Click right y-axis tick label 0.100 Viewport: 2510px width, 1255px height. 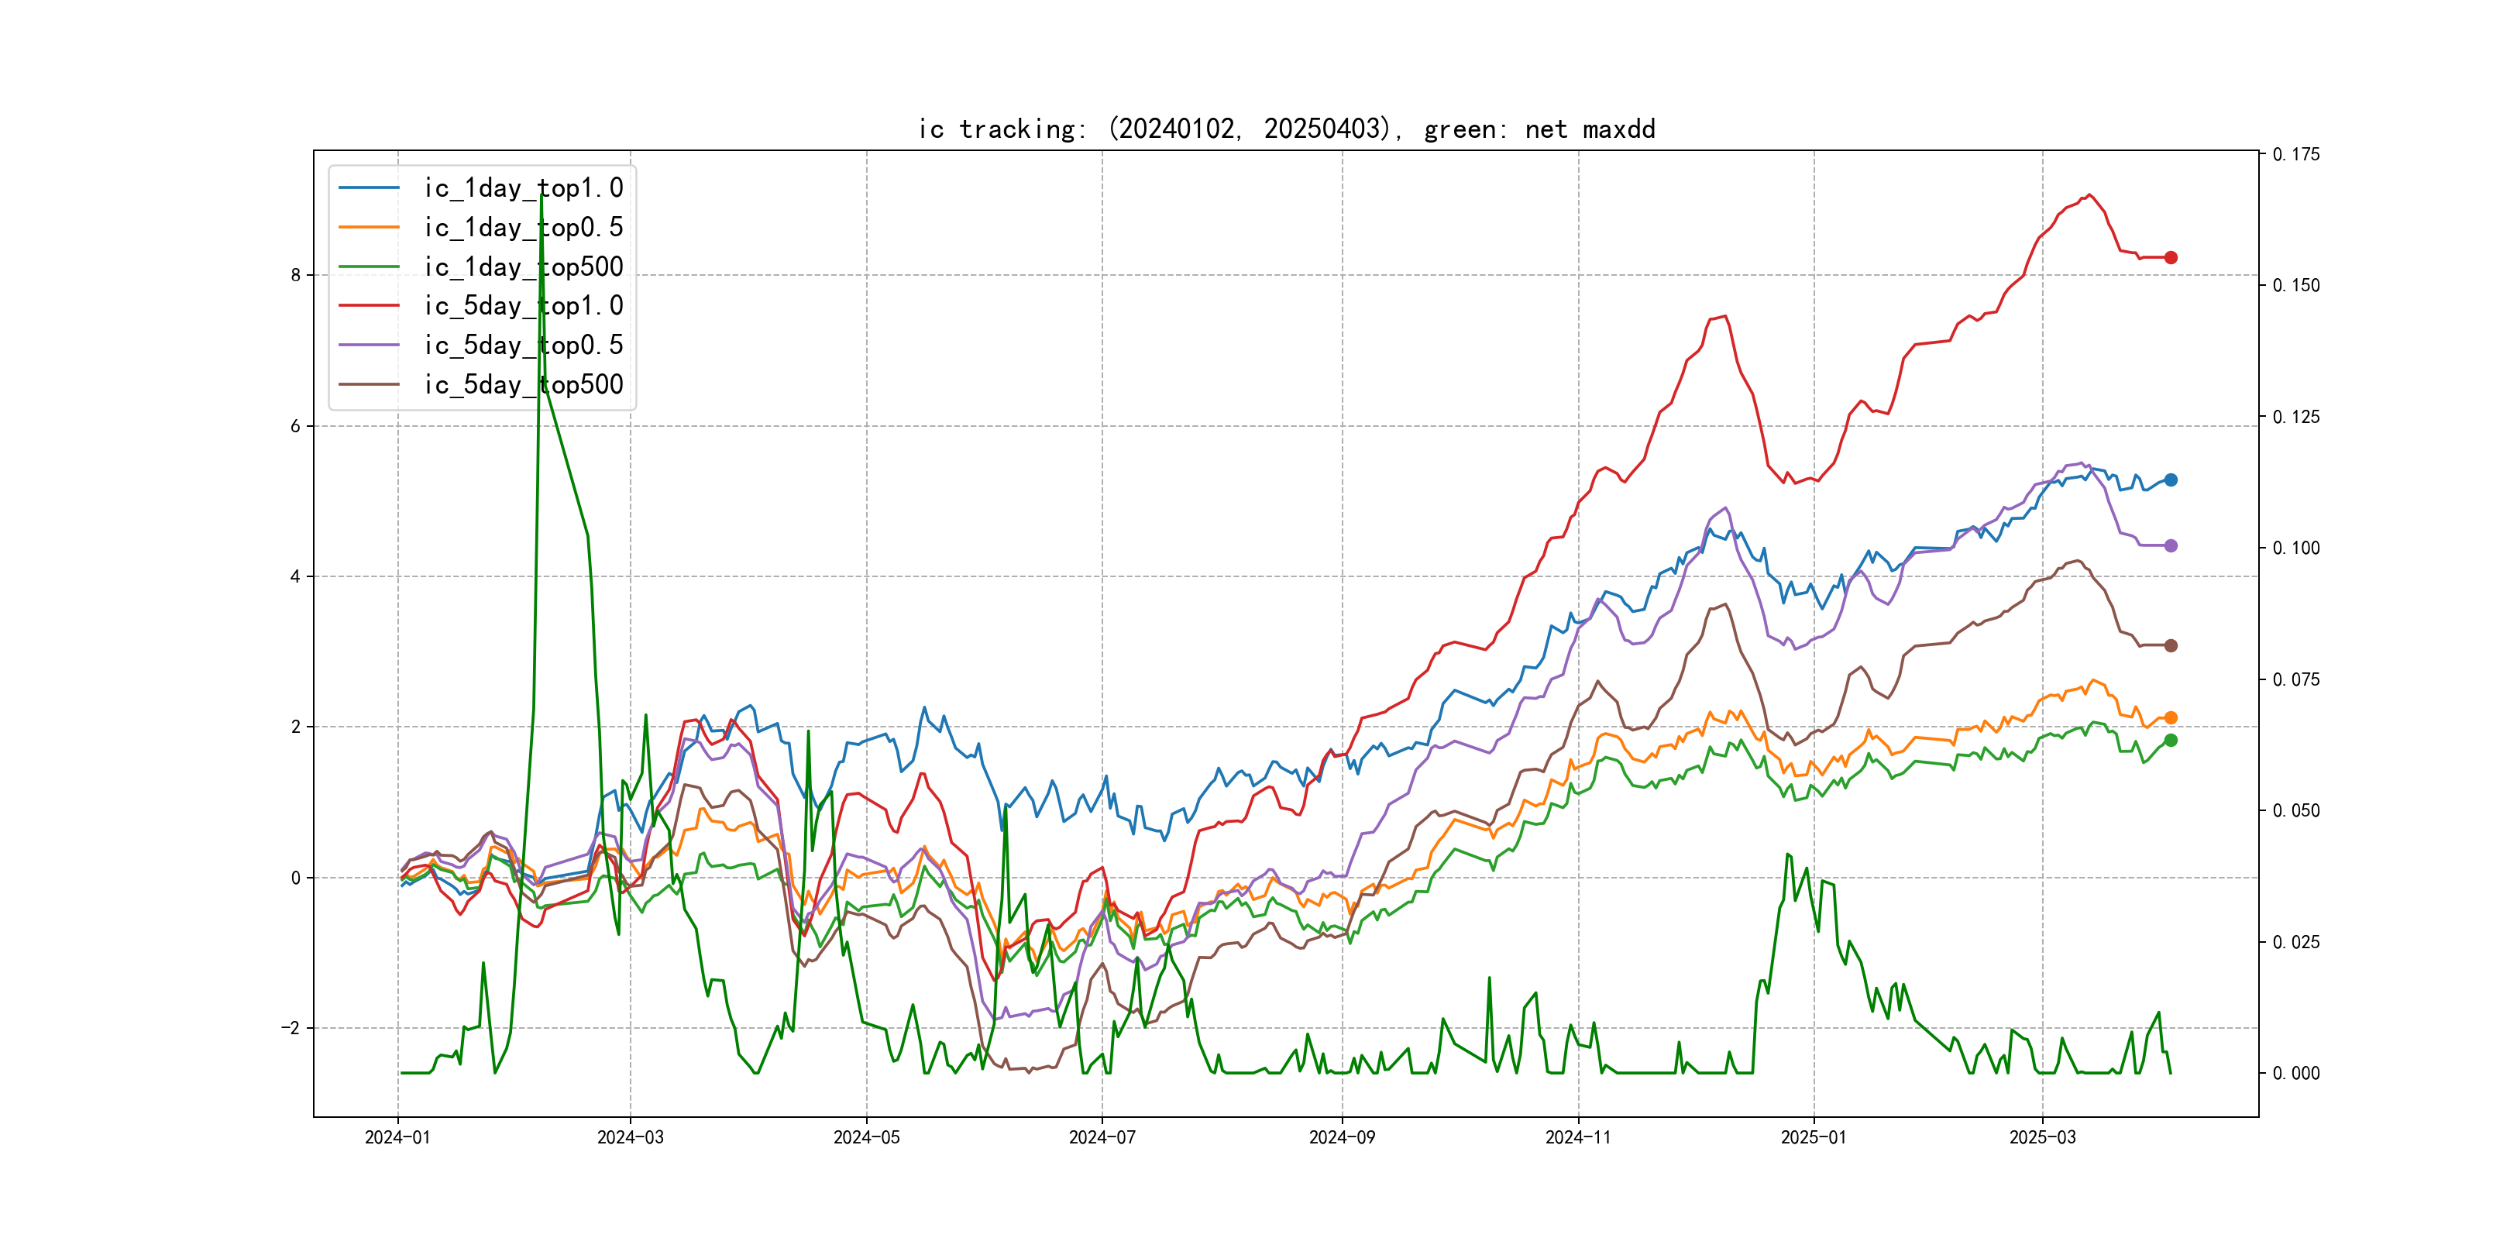pyautogui.click(x=2295, y=548)
